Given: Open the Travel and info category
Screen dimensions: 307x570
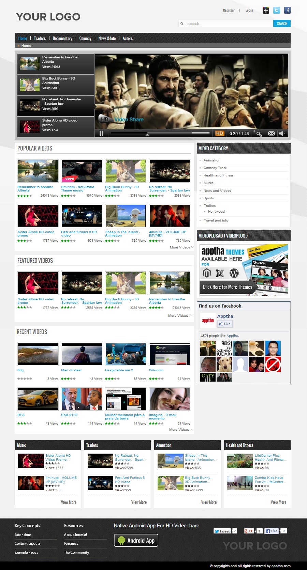Looking at the screenshot, I should tap(216, 220).
